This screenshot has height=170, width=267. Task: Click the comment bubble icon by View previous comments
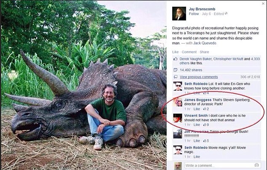coord(176,77)
